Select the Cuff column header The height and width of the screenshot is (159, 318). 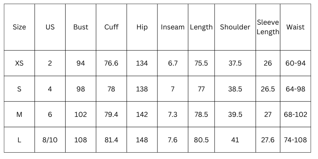[x=111, y=27]
